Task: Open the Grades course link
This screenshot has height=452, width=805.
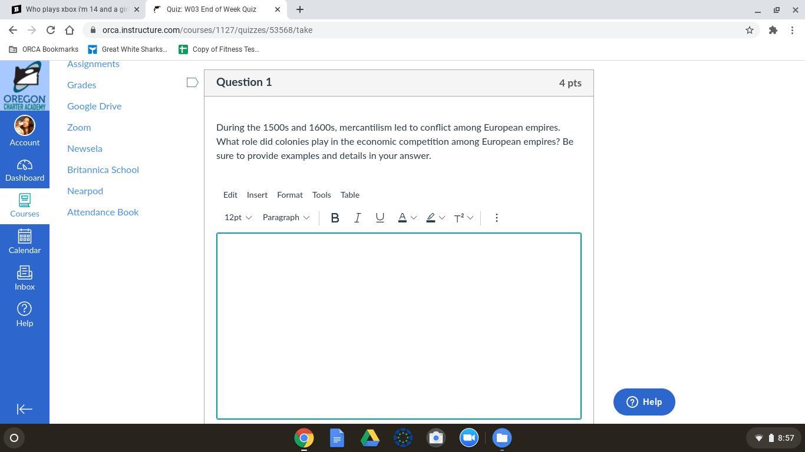Action: (81, 85)
